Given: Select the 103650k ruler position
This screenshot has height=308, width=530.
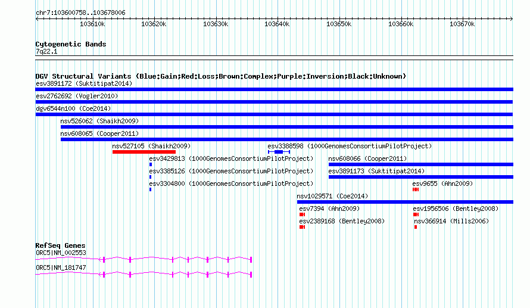Looking at the screenshot, I should (x=339, y=24).
